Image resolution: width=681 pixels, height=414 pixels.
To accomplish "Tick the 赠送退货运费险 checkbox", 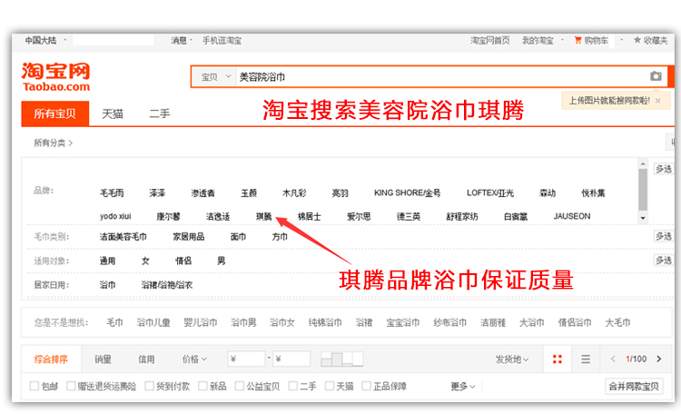I will (x=71, y=386).
